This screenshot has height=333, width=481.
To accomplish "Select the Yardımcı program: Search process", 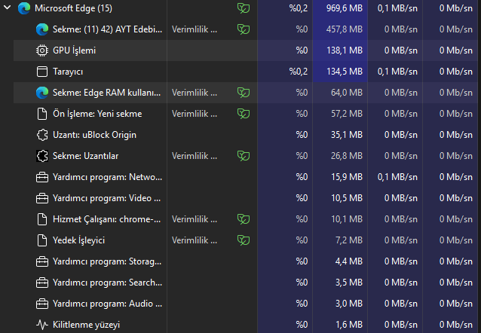I will point(106,283).
